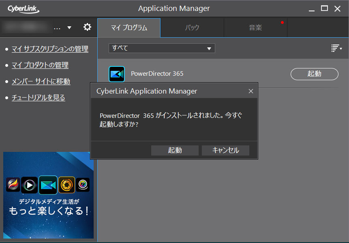This screenshot has height=243, width=349.
Task: Click the PowerDirector 365 program name
Action: [x=157, y=74]
